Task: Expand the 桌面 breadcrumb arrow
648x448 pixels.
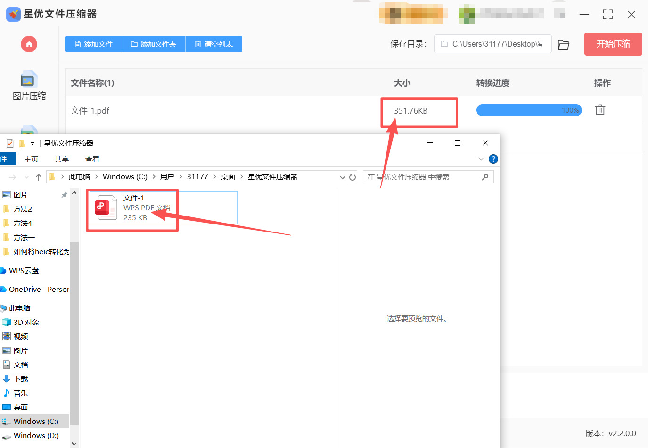Action: pyautogui.click(x=241, y=176)
